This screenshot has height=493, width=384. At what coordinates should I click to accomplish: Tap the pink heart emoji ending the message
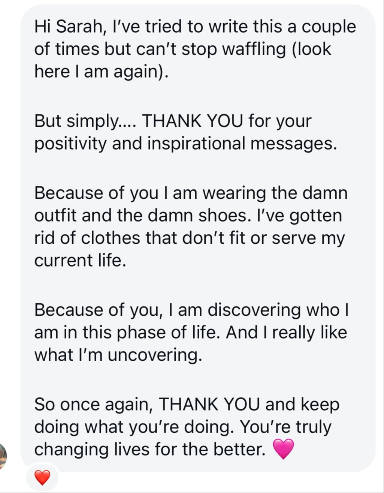point(284,449)
